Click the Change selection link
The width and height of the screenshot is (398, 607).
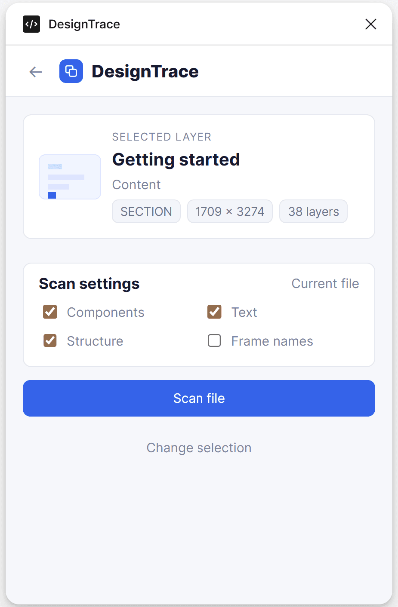coord(199,448)
